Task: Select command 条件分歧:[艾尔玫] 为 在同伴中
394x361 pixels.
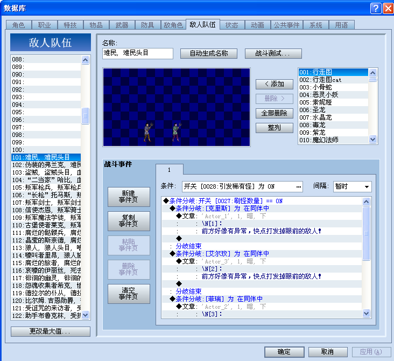Action: click(x=262, y=254)
